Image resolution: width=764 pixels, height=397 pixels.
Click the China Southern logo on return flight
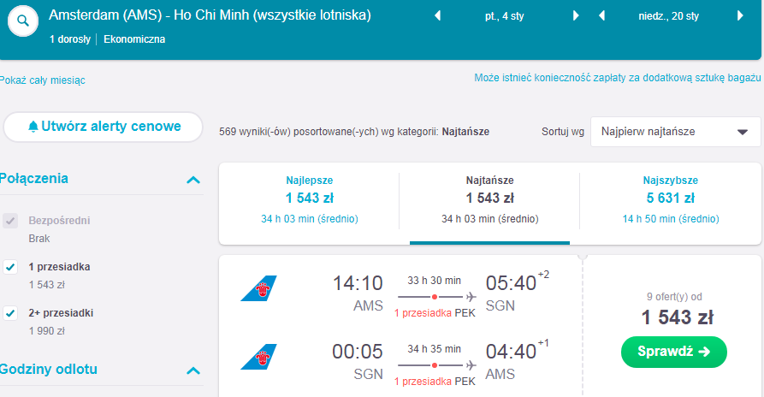(x=258, y=357)
